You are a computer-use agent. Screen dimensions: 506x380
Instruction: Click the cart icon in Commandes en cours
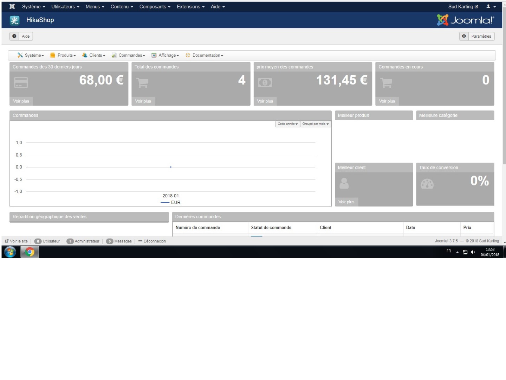tap(386, 83)
